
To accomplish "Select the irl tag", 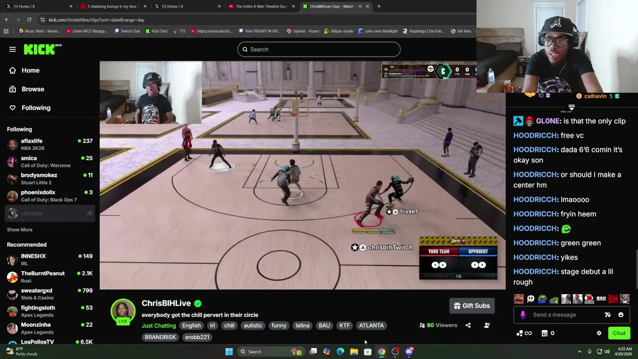I will (x=212, y=326).
